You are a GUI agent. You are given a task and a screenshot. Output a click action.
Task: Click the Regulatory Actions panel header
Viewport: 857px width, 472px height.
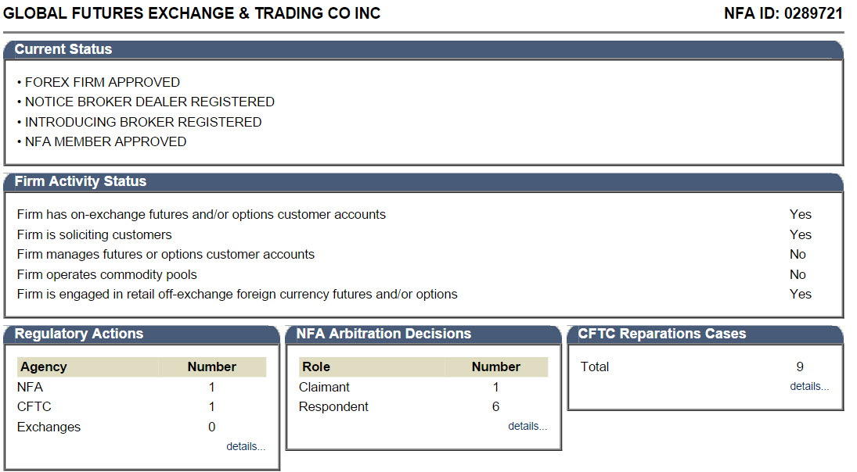click(x=142, y=334)
